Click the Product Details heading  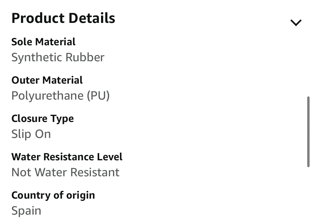(63, 18)
